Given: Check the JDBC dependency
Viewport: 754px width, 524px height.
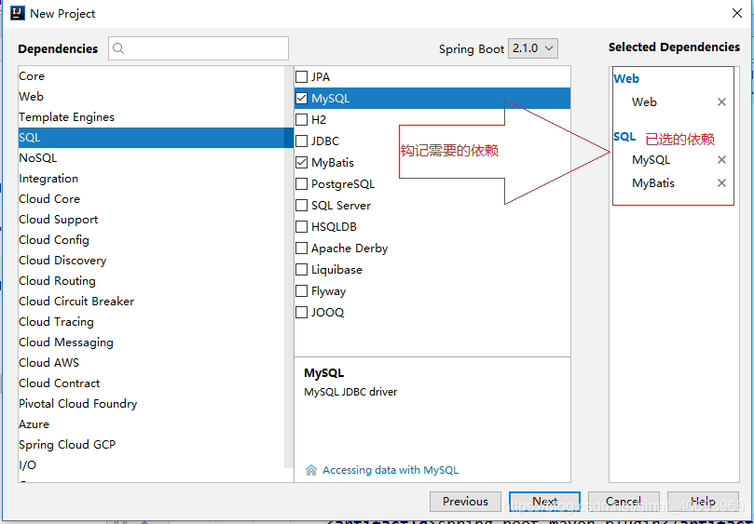Looking at the screenshot, I should (301, 141).
